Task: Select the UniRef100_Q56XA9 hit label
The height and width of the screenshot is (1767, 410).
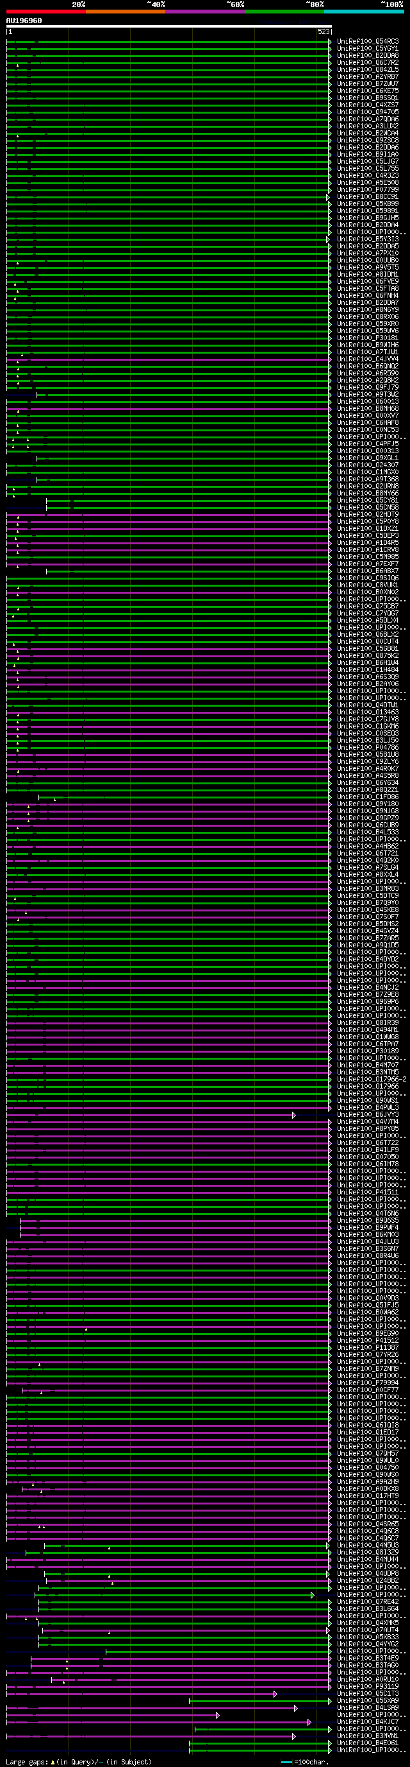Action: tap(368, 1701)
